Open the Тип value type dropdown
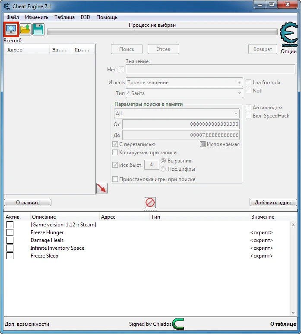 184,93
